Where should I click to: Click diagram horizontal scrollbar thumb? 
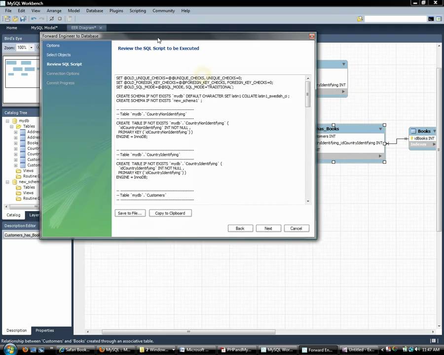coord(188,332)
